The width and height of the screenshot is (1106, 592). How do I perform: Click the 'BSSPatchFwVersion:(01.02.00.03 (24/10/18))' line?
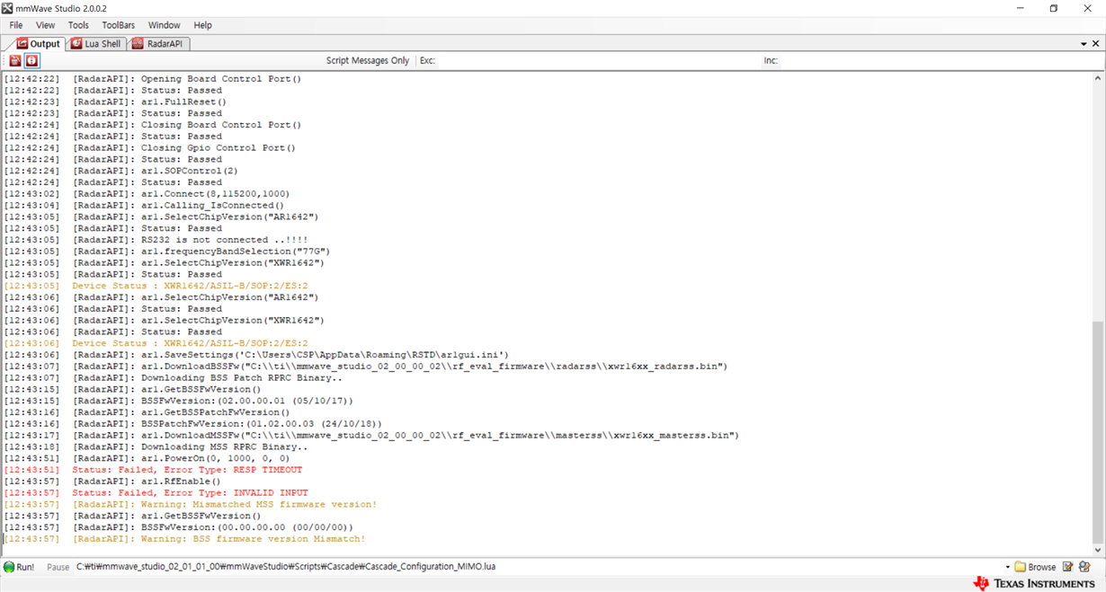click(193, 424)
